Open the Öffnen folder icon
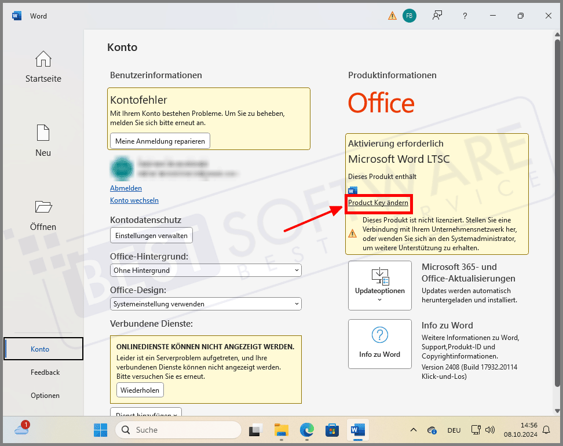The width and height of the screenshot is (563, 446). 43,207
